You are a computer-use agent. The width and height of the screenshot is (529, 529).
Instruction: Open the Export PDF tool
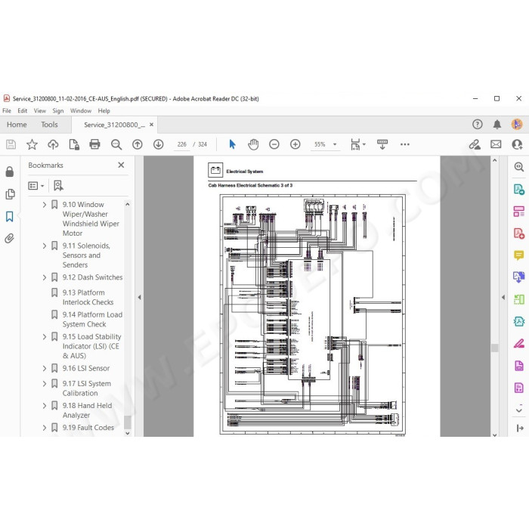pos(518,189)
